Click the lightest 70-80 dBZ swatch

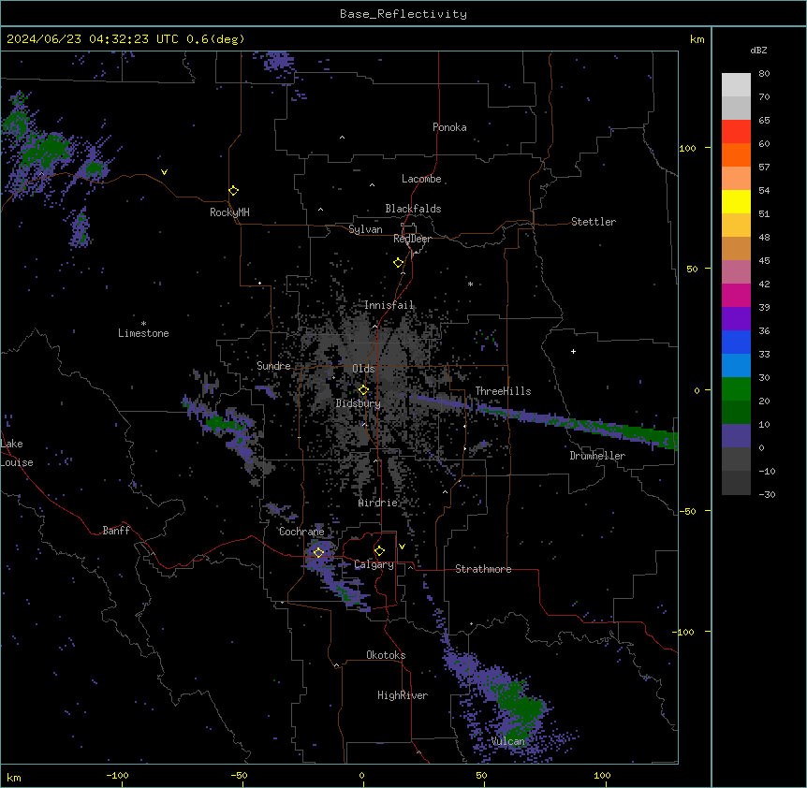tap(736, 85)
